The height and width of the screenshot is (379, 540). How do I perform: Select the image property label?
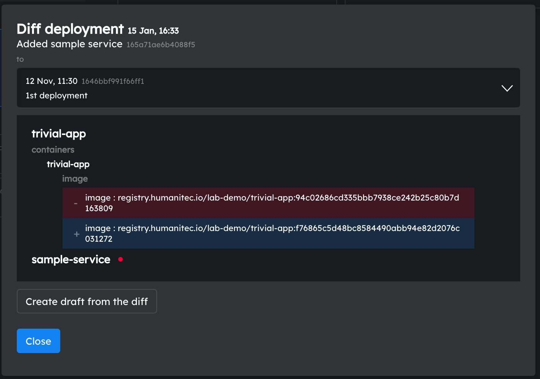[x=75, y=179]
